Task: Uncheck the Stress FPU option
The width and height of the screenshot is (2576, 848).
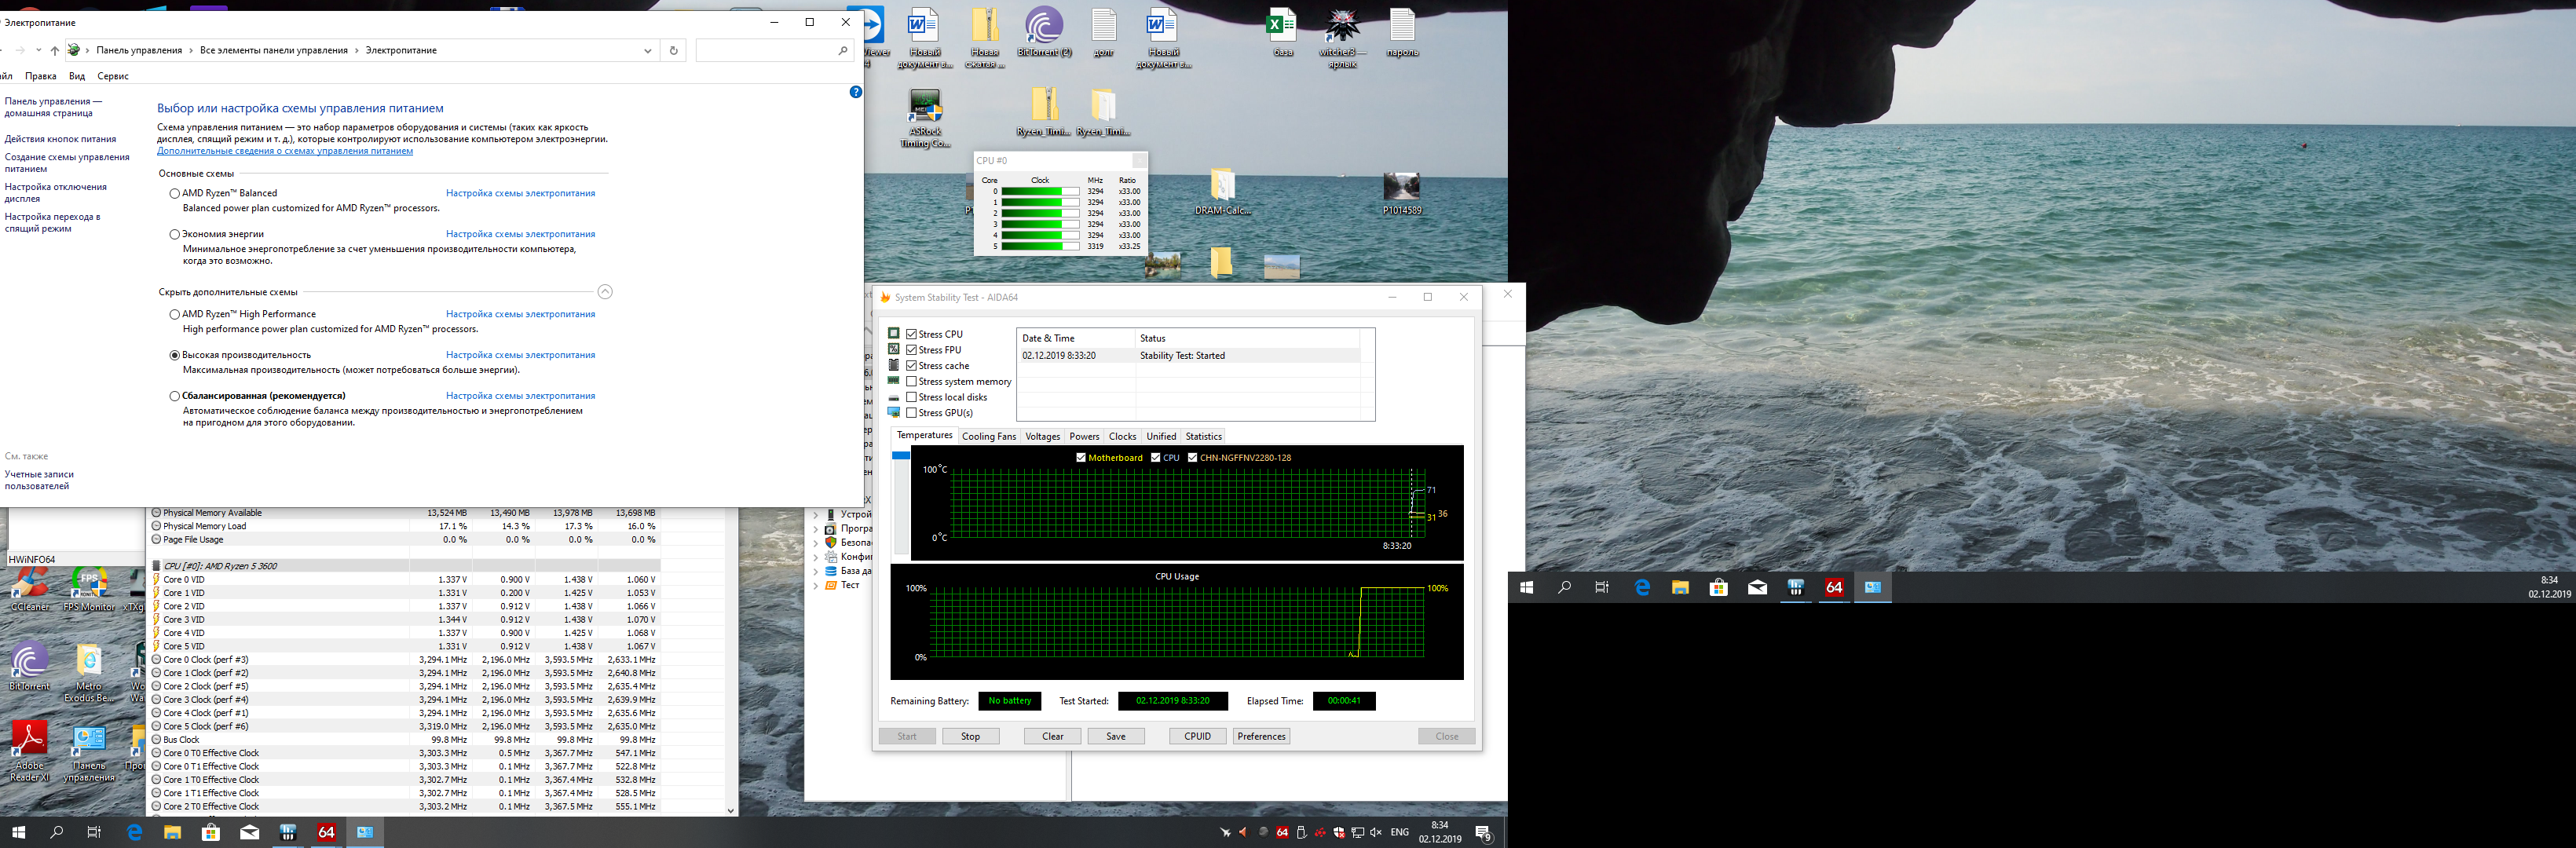Action: pos(911,350)
